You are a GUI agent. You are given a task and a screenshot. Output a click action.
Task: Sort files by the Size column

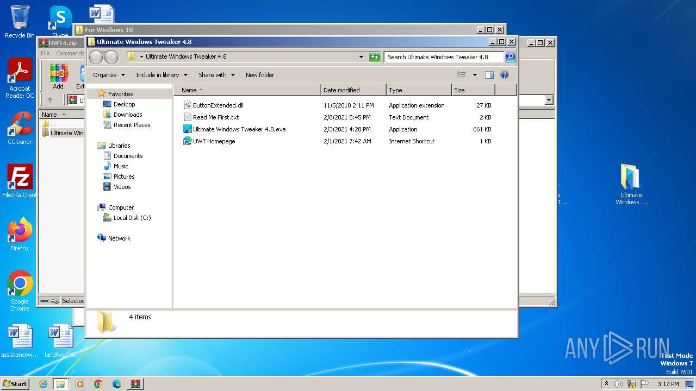473,90
